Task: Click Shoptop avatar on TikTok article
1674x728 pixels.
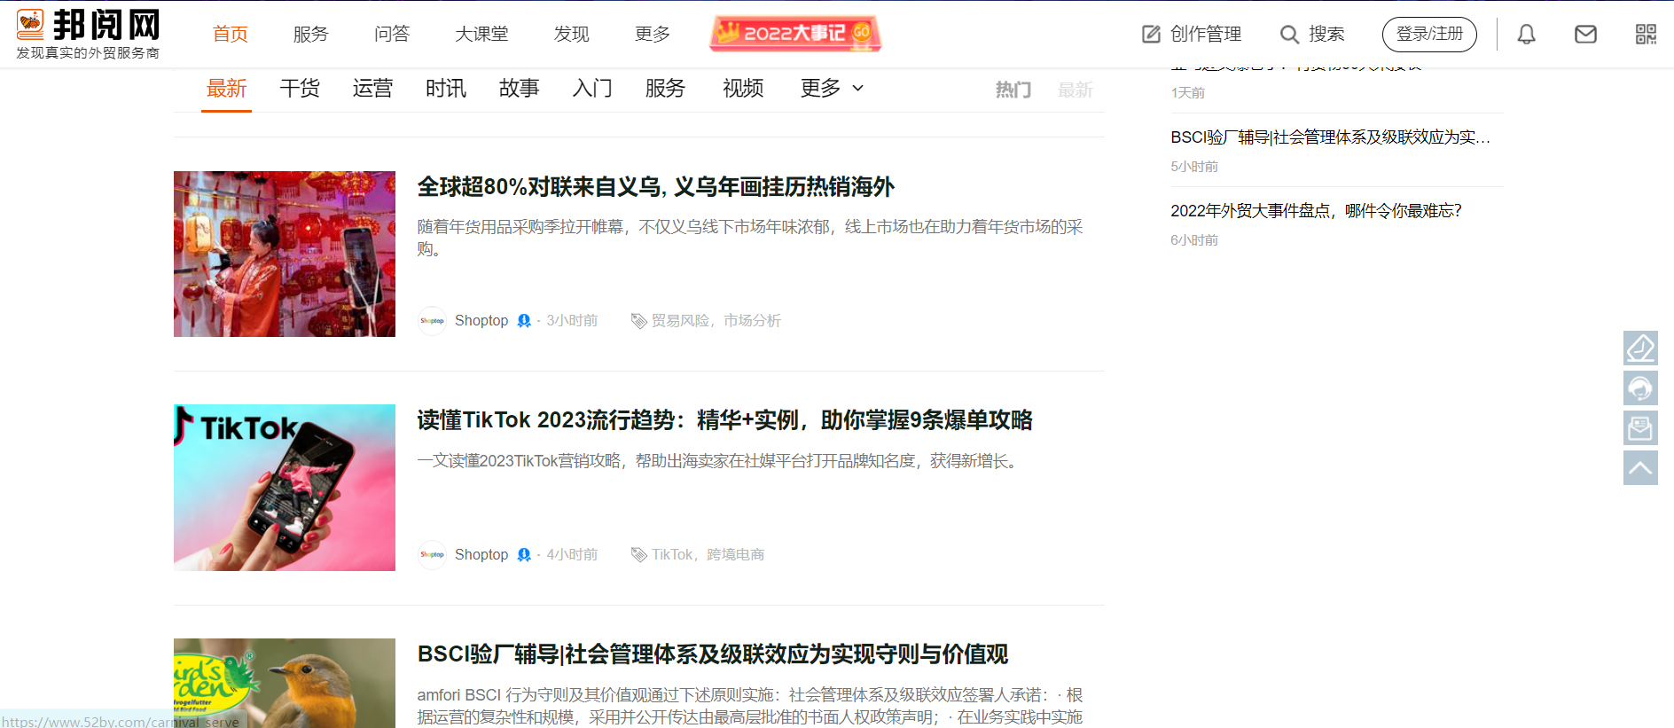Action: (432, 554)
